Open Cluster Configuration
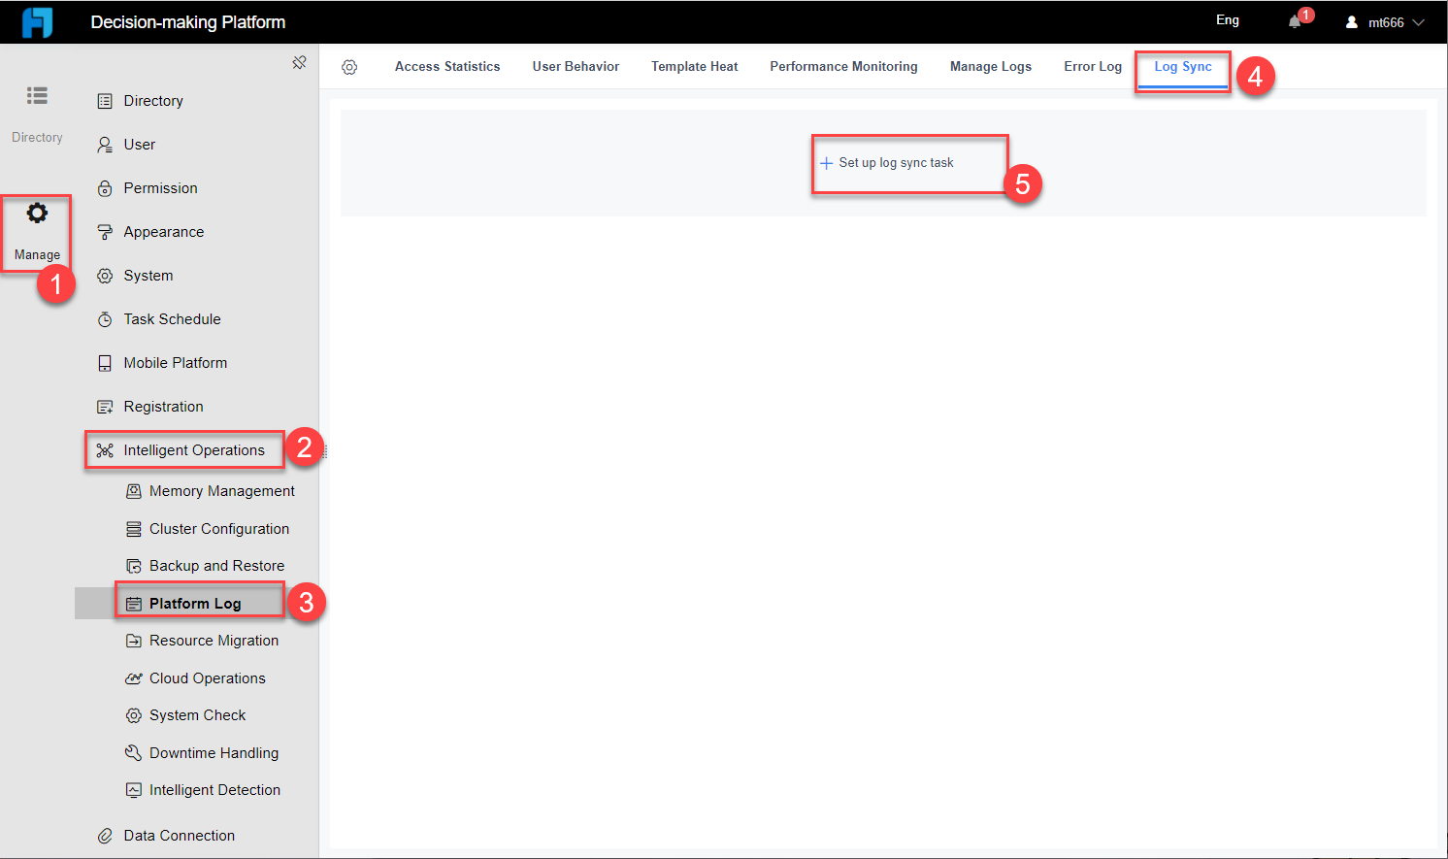The width and height of the screenshot is (1448, 859). (x=218, y=528)
